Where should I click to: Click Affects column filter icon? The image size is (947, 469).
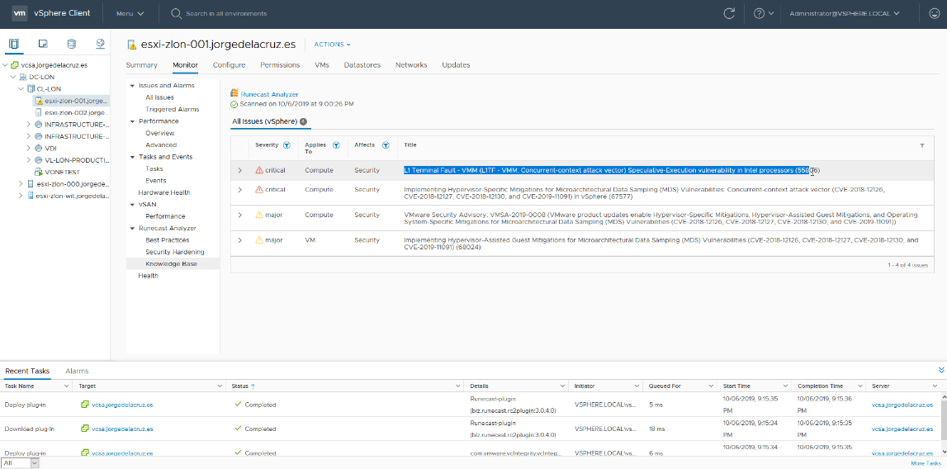384,145
